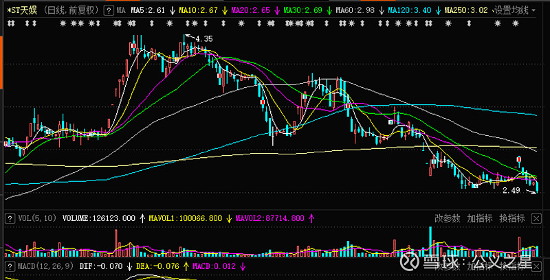Click the down arrow after MA5:2.61

172,11
